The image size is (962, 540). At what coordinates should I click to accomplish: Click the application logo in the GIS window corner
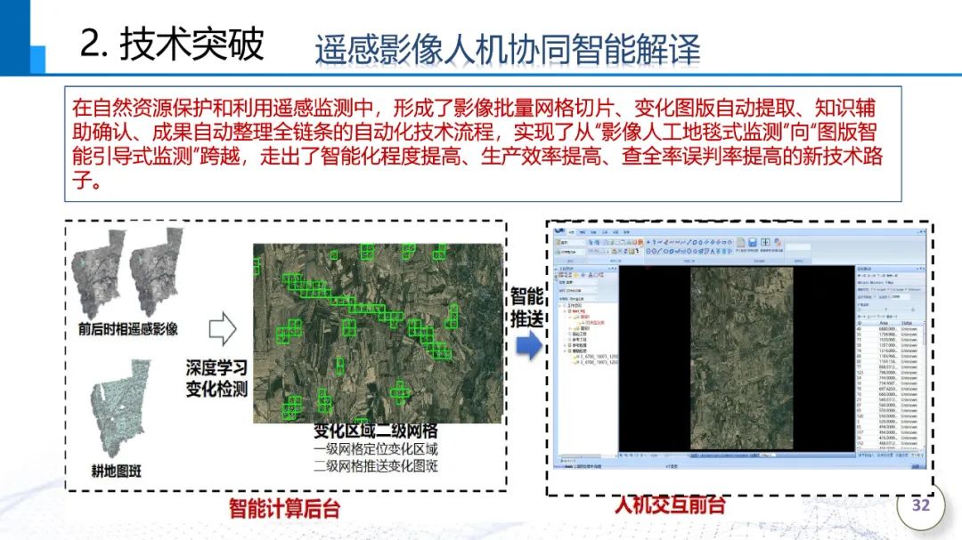pos(558,230)
